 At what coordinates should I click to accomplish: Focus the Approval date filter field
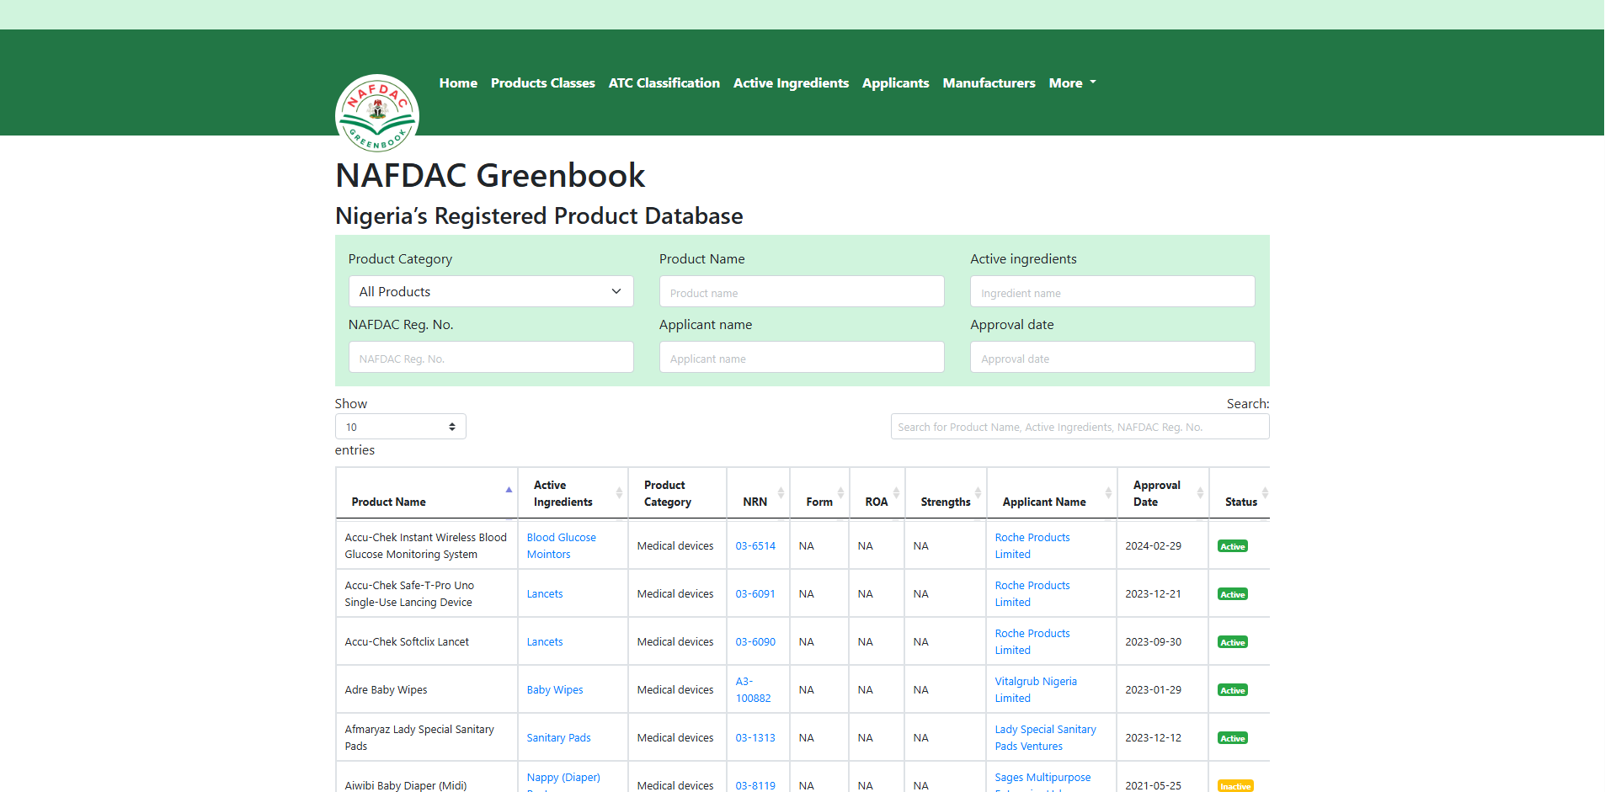[1112, 357]
